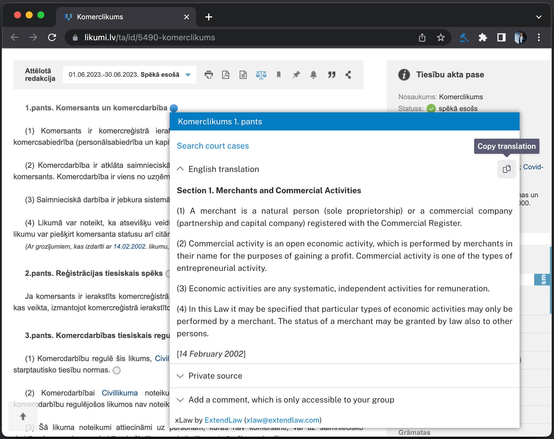554x439 pixels.
Task: Click the spēkā esošs status text
Action: coord(458,109)
